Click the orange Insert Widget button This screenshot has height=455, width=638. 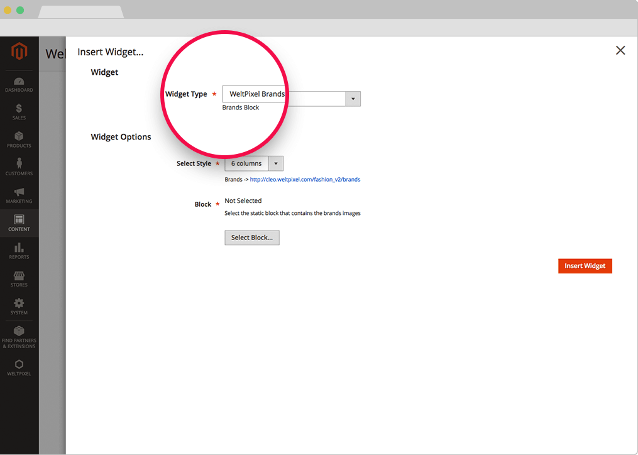[585, 266]
